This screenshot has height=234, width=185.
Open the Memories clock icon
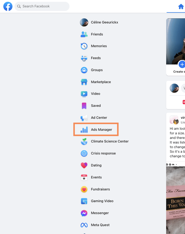(84, 46)
